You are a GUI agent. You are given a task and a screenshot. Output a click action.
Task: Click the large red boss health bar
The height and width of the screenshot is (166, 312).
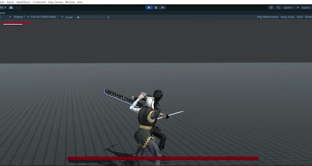(x=163, y=159)
